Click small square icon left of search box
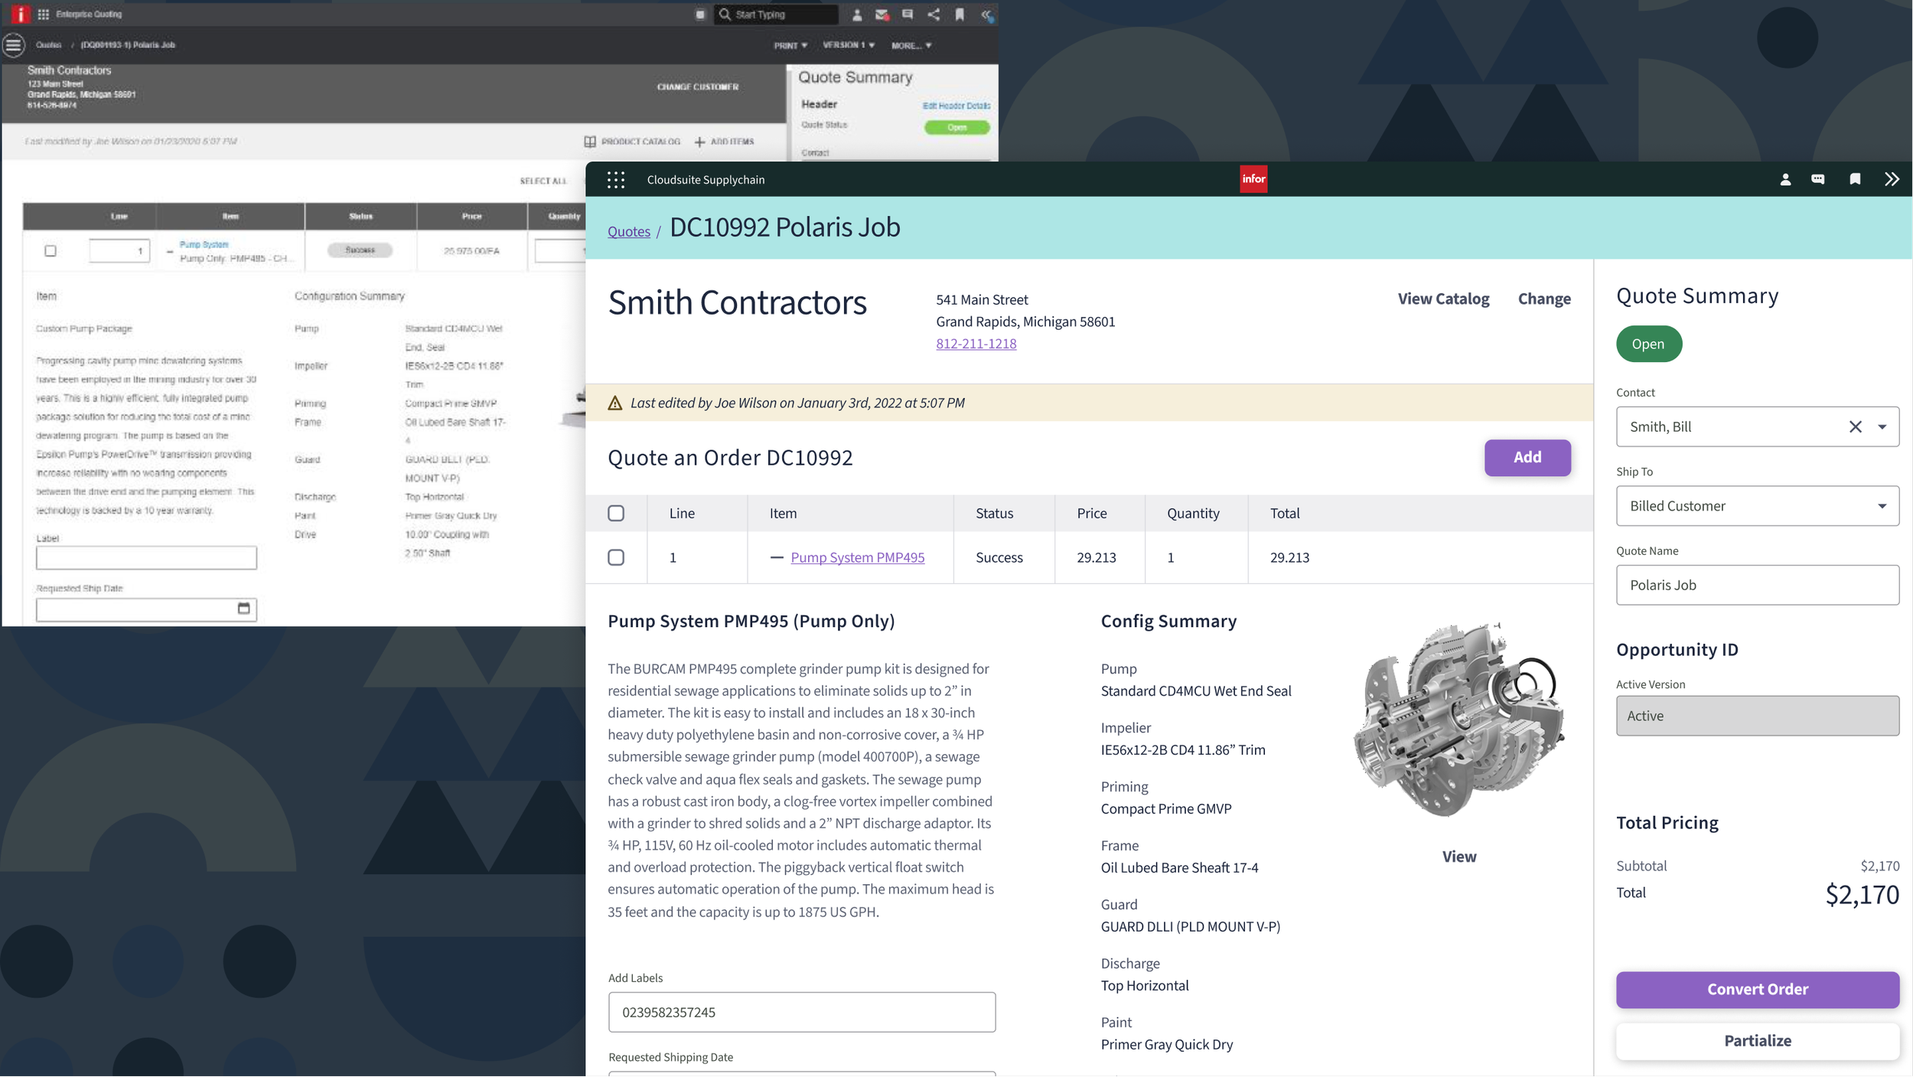Image resolution: width=1913 pixels, height=1077 pixels. point(699,14)
